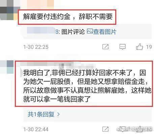154x134 pixels.
Task: Click the 1-30 22:25 timestamp
Action: click(x=36, y=47)
